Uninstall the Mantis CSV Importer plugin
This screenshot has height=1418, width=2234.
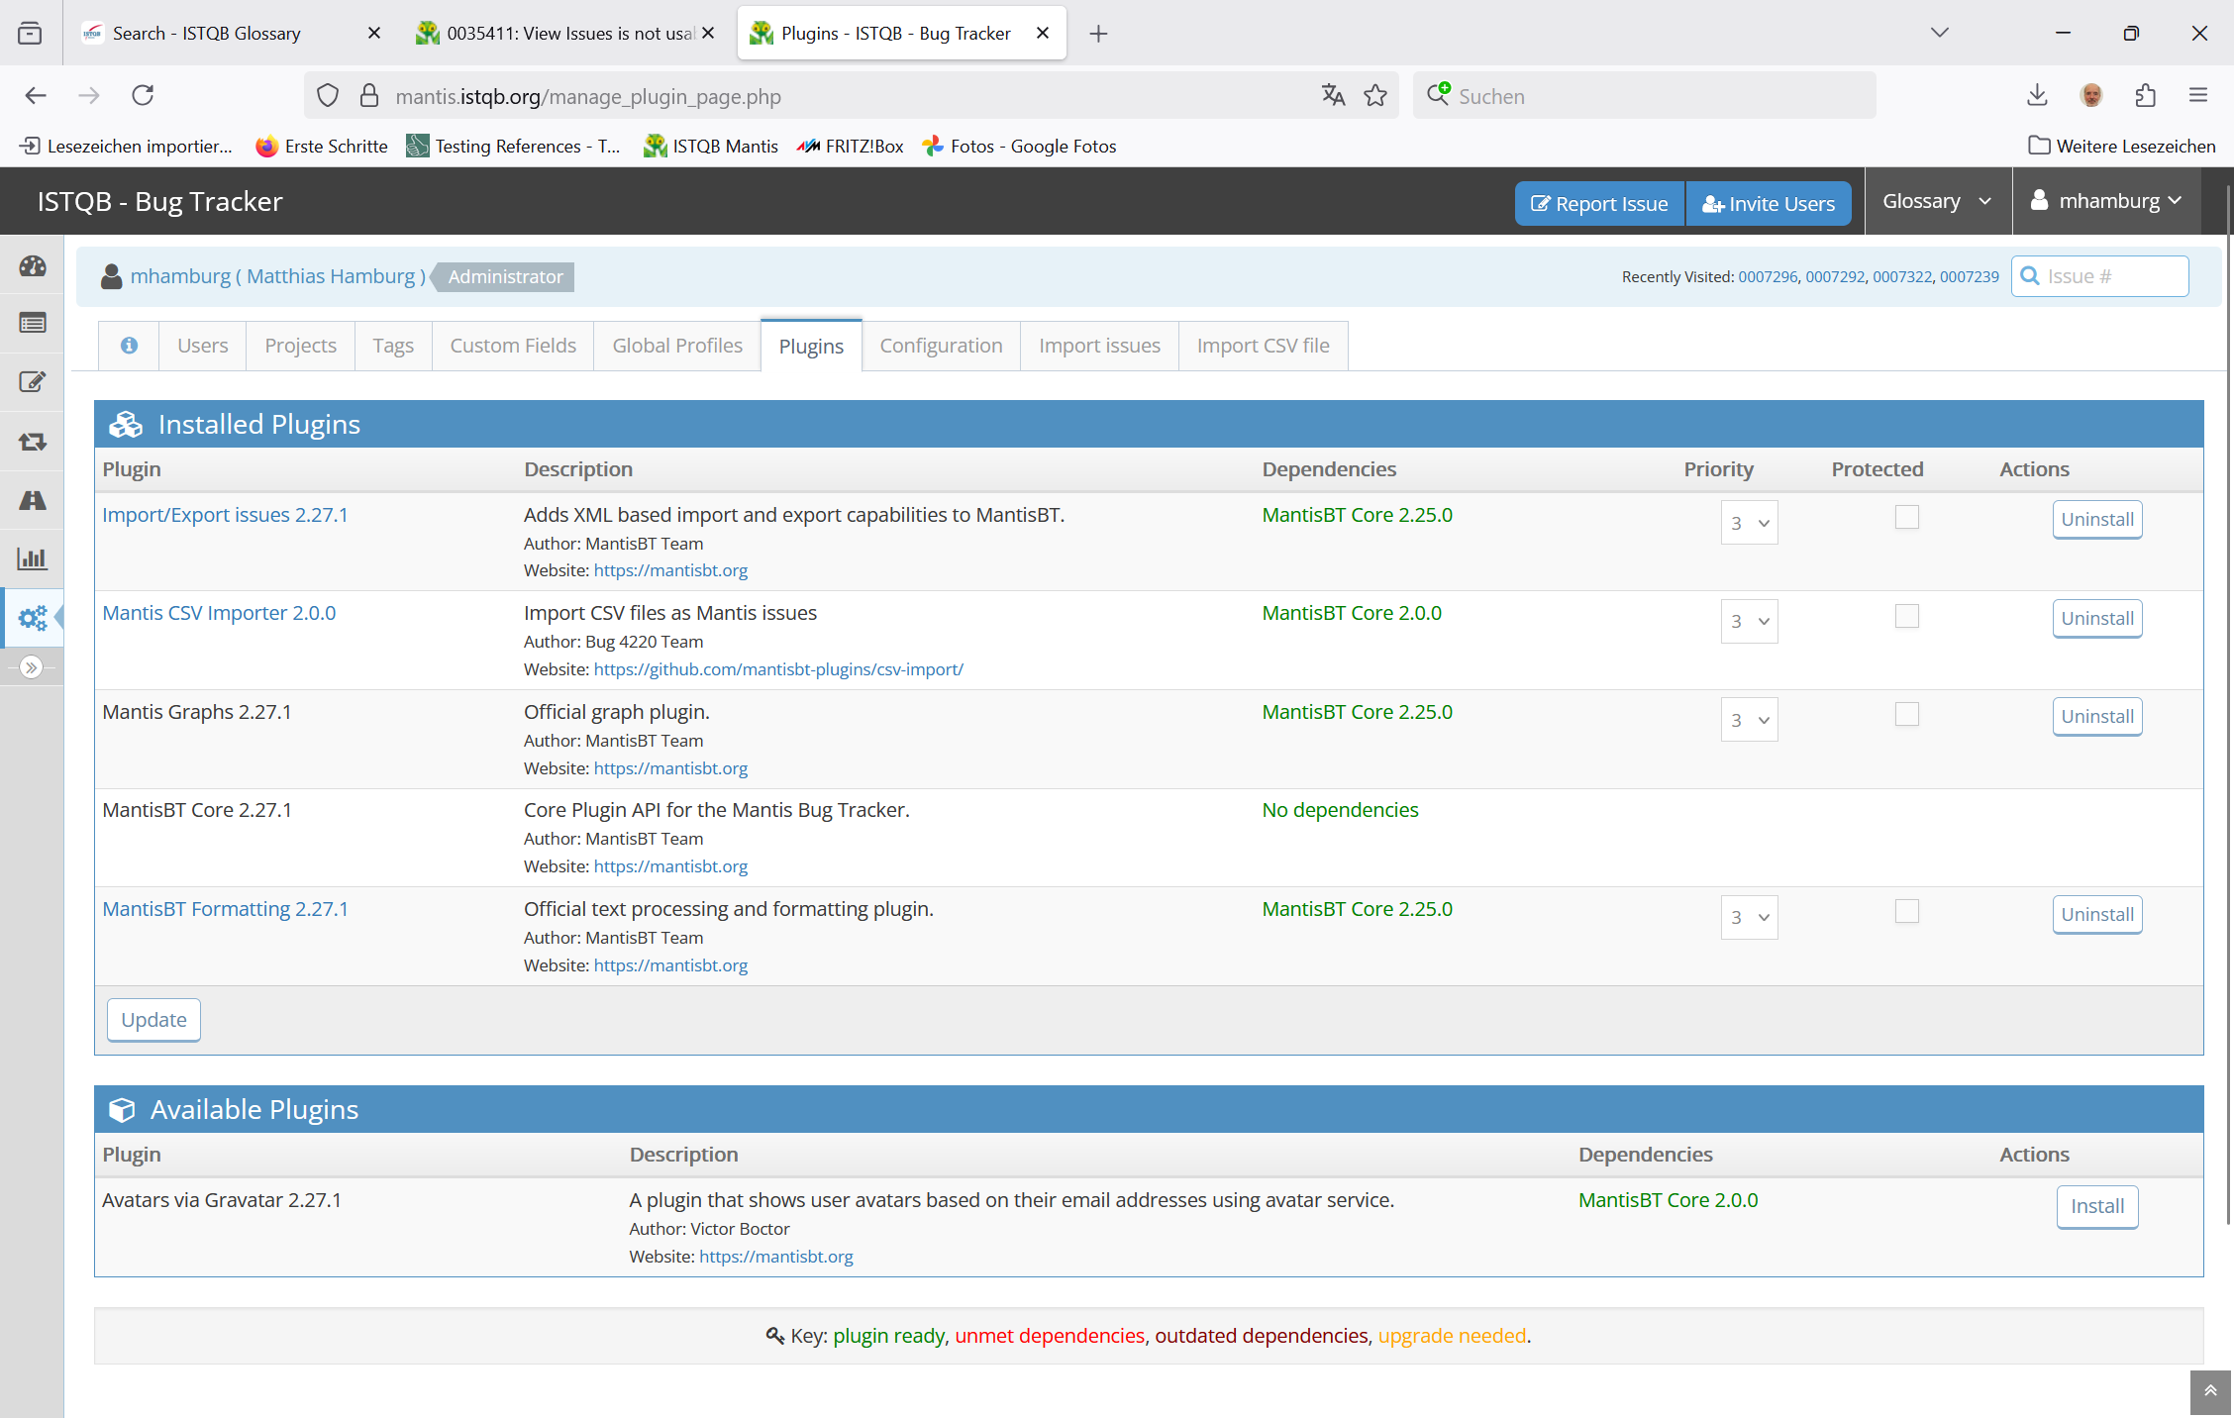[x=2097, y=618]
